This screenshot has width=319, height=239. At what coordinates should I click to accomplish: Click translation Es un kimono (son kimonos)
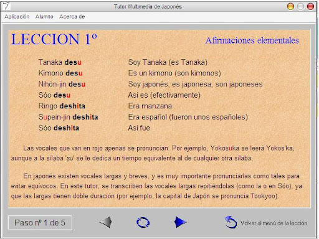[174, 73]
